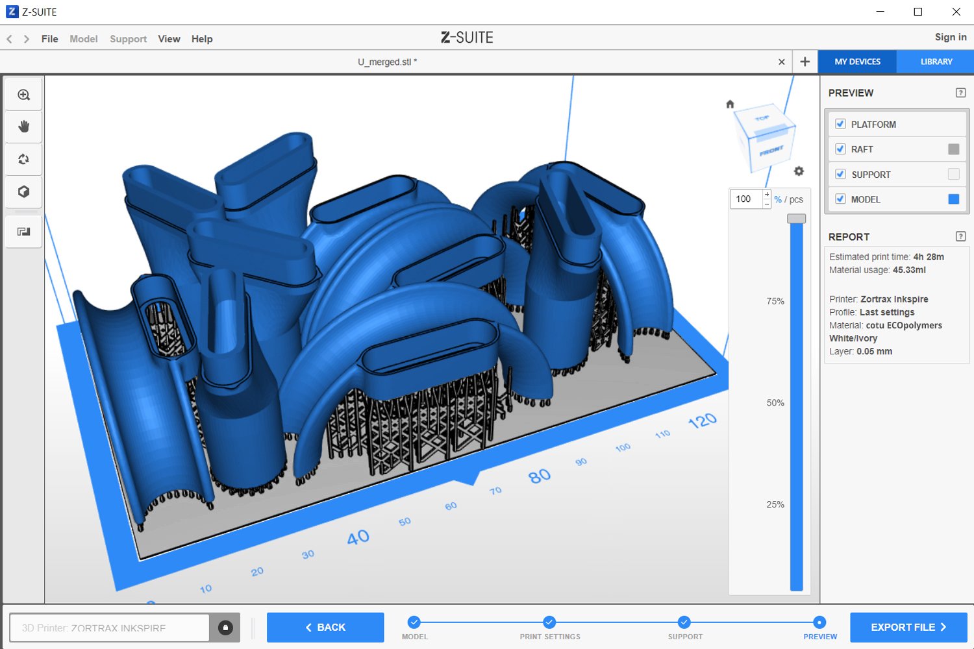Viewport: 974px width, 649px height.
Task: Open the Model menu
Action: [x=84, y=39]
